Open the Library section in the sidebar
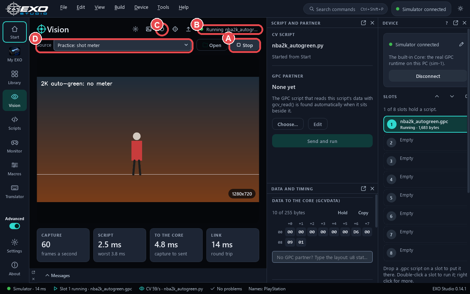The width and height of the screenshot is (470, 294). (15, 78)
